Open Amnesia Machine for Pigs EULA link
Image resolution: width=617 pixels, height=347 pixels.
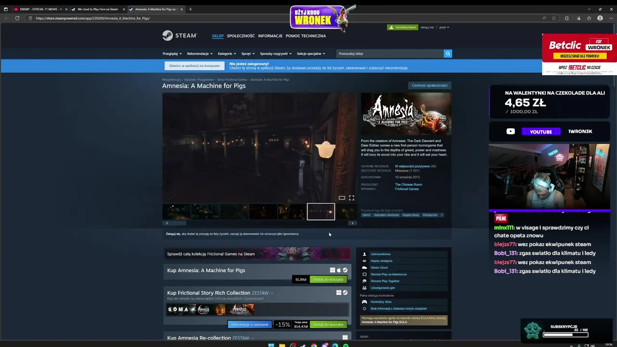coord(384,322)
